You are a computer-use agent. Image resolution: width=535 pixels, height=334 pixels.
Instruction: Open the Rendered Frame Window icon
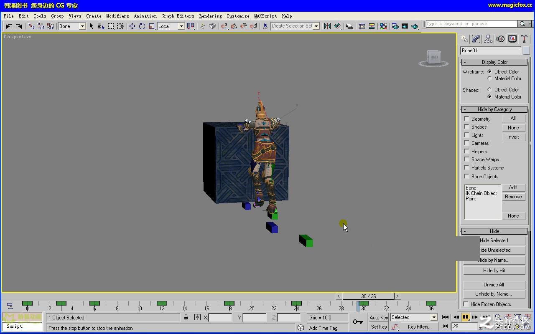point(405,26)
